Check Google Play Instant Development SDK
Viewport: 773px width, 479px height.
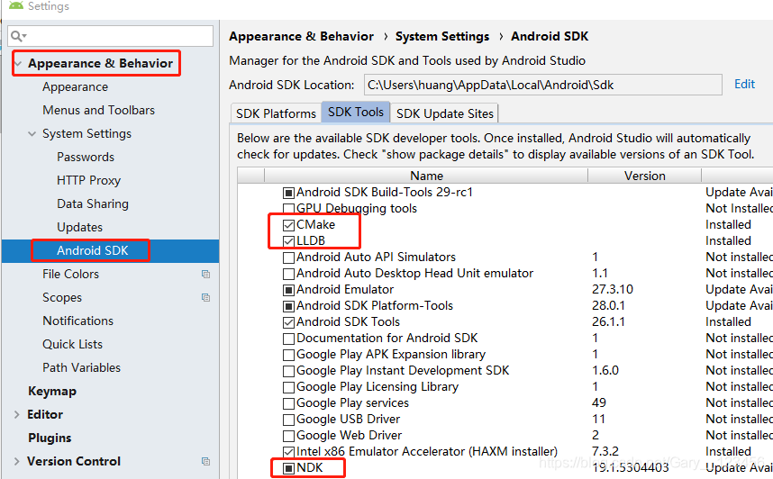pyautogui.click(x=289, y=372)
